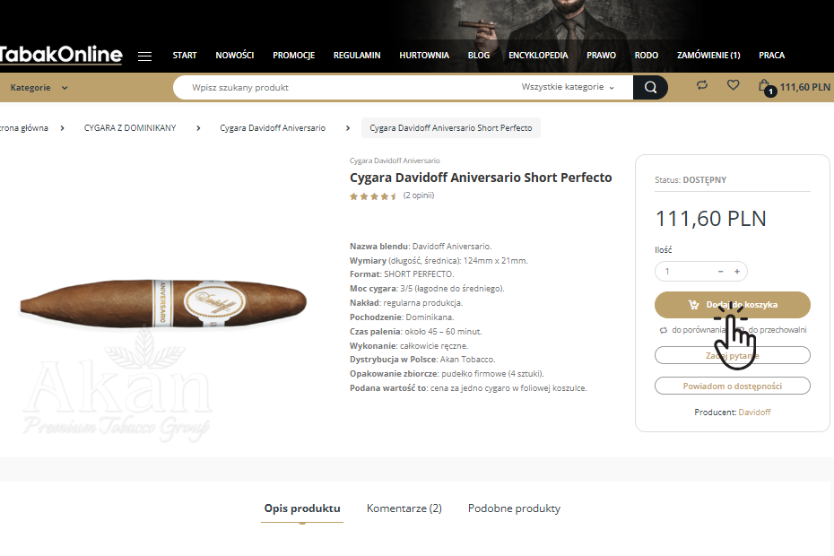Viewport: 834px width, 556px height.
Task: Open the wishlist heart icon
Action: click(x=733, y=85)
